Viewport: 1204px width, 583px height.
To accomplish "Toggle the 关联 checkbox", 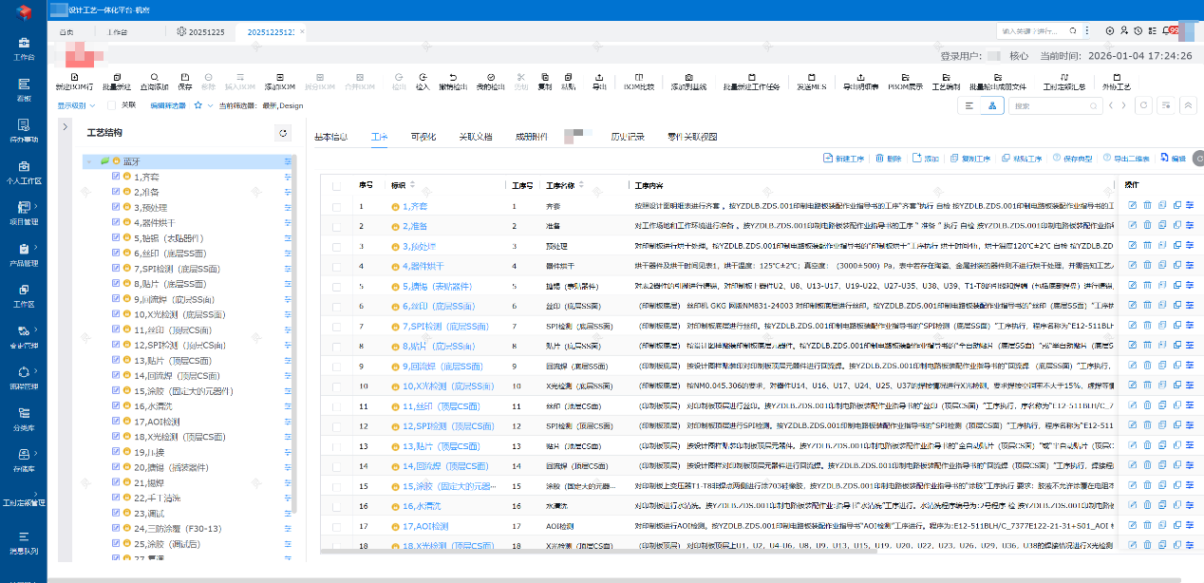I will tap(114, 105).
